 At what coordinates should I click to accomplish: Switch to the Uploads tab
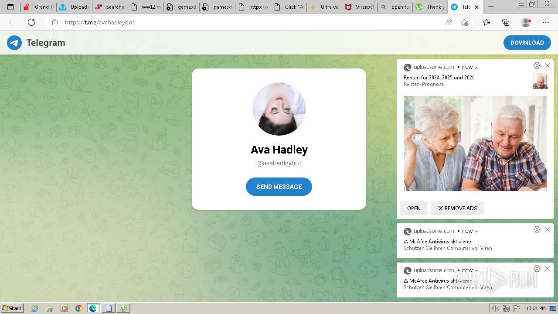click(74, 7)
